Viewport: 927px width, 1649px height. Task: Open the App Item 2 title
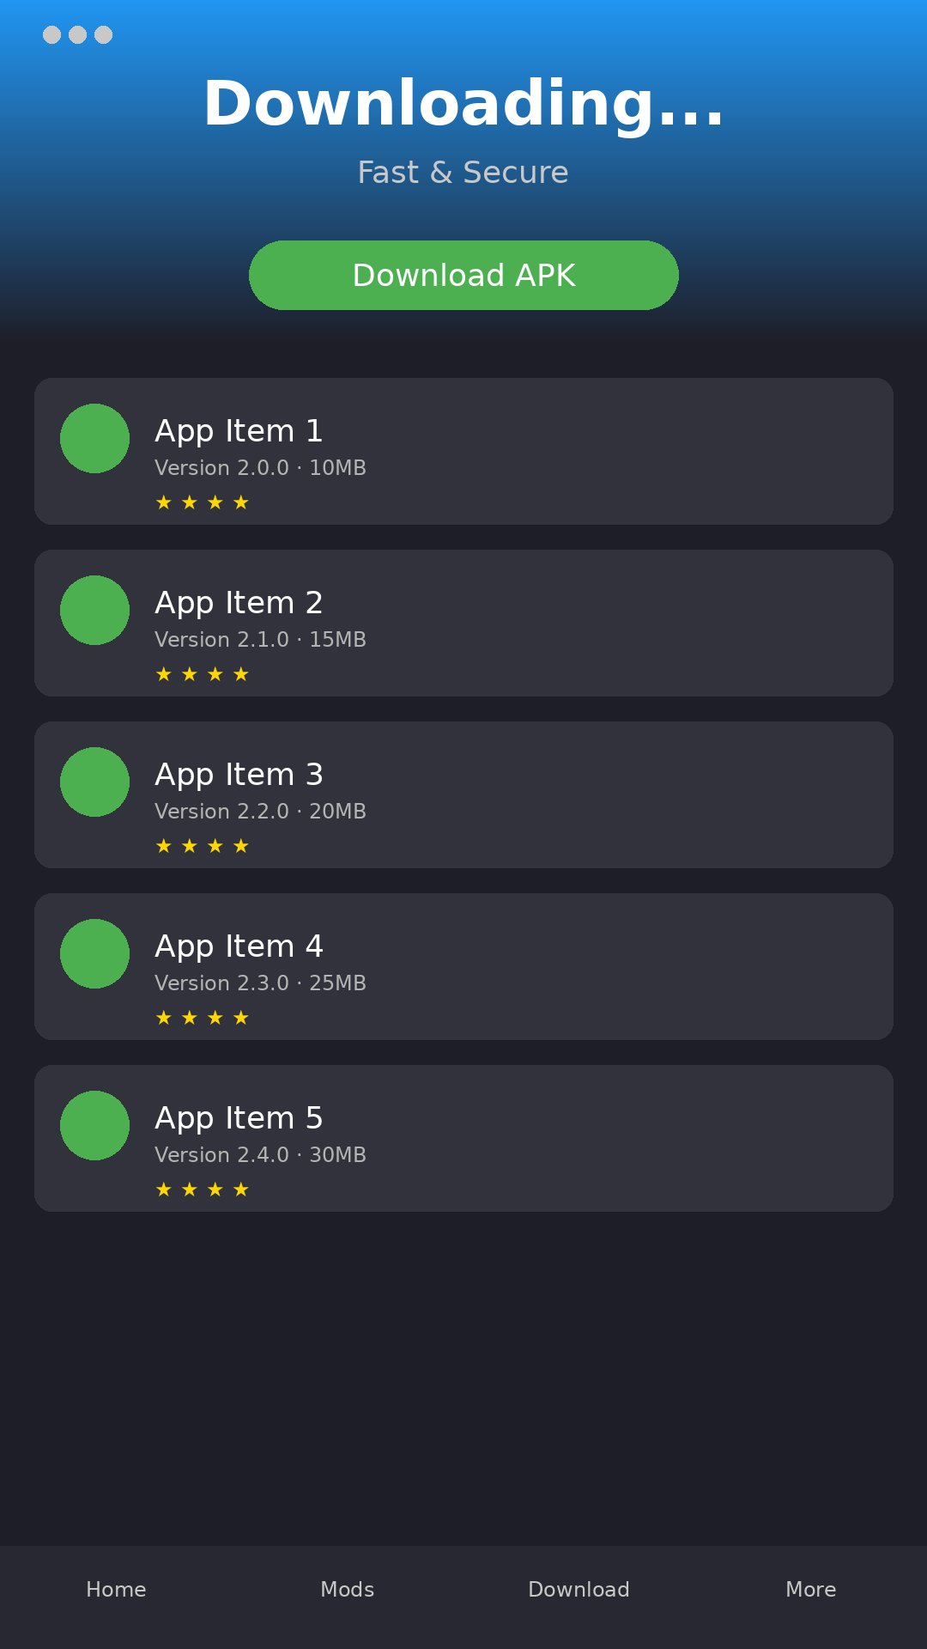point(239,603)
